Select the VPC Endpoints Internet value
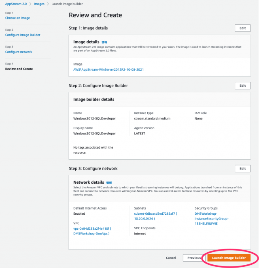This screenshot has height=268, width=259. coord(140,234)
